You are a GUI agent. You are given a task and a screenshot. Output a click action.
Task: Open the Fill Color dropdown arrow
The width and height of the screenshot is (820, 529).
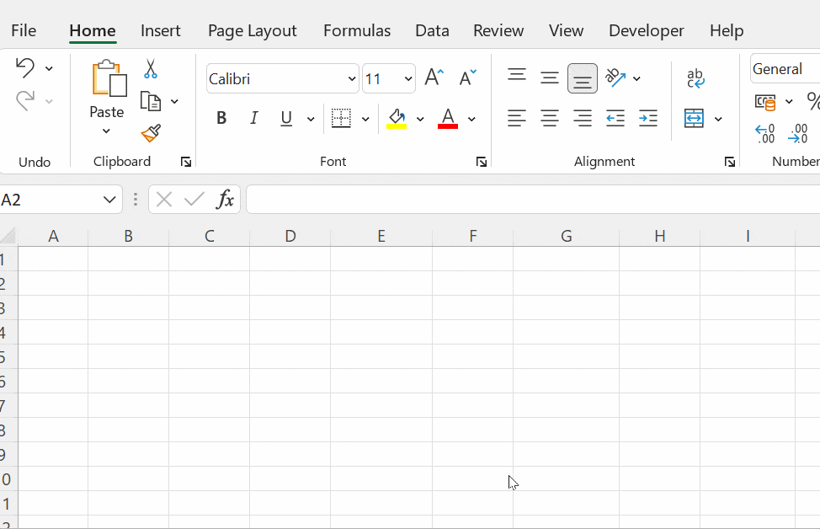pyautogui.click(x=420, y=118)
